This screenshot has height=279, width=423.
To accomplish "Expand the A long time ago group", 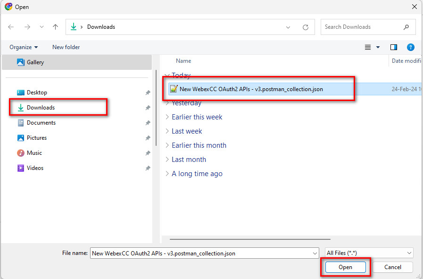I will (x=167, y=174).
